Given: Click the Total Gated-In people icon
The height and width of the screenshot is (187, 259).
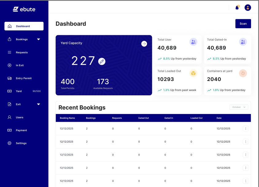Looking at the screenshot, I should tap(243, 42).
